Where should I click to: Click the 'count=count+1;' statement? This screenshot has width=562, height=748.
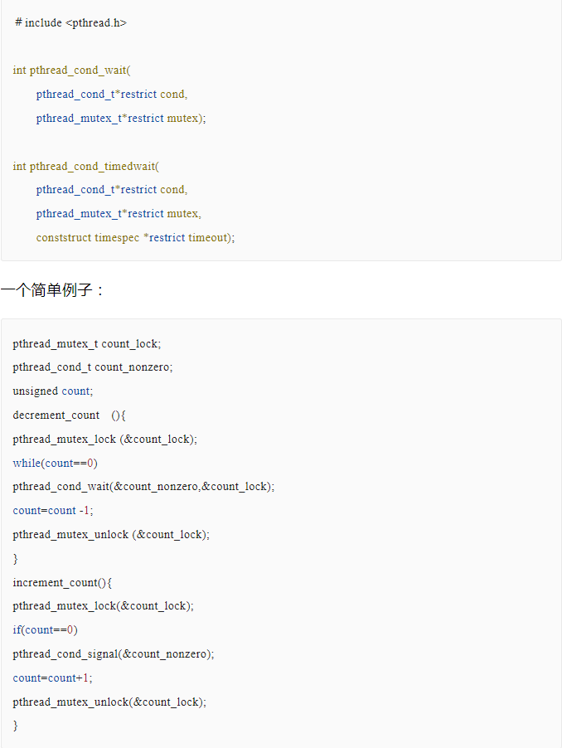pos(52,678)
